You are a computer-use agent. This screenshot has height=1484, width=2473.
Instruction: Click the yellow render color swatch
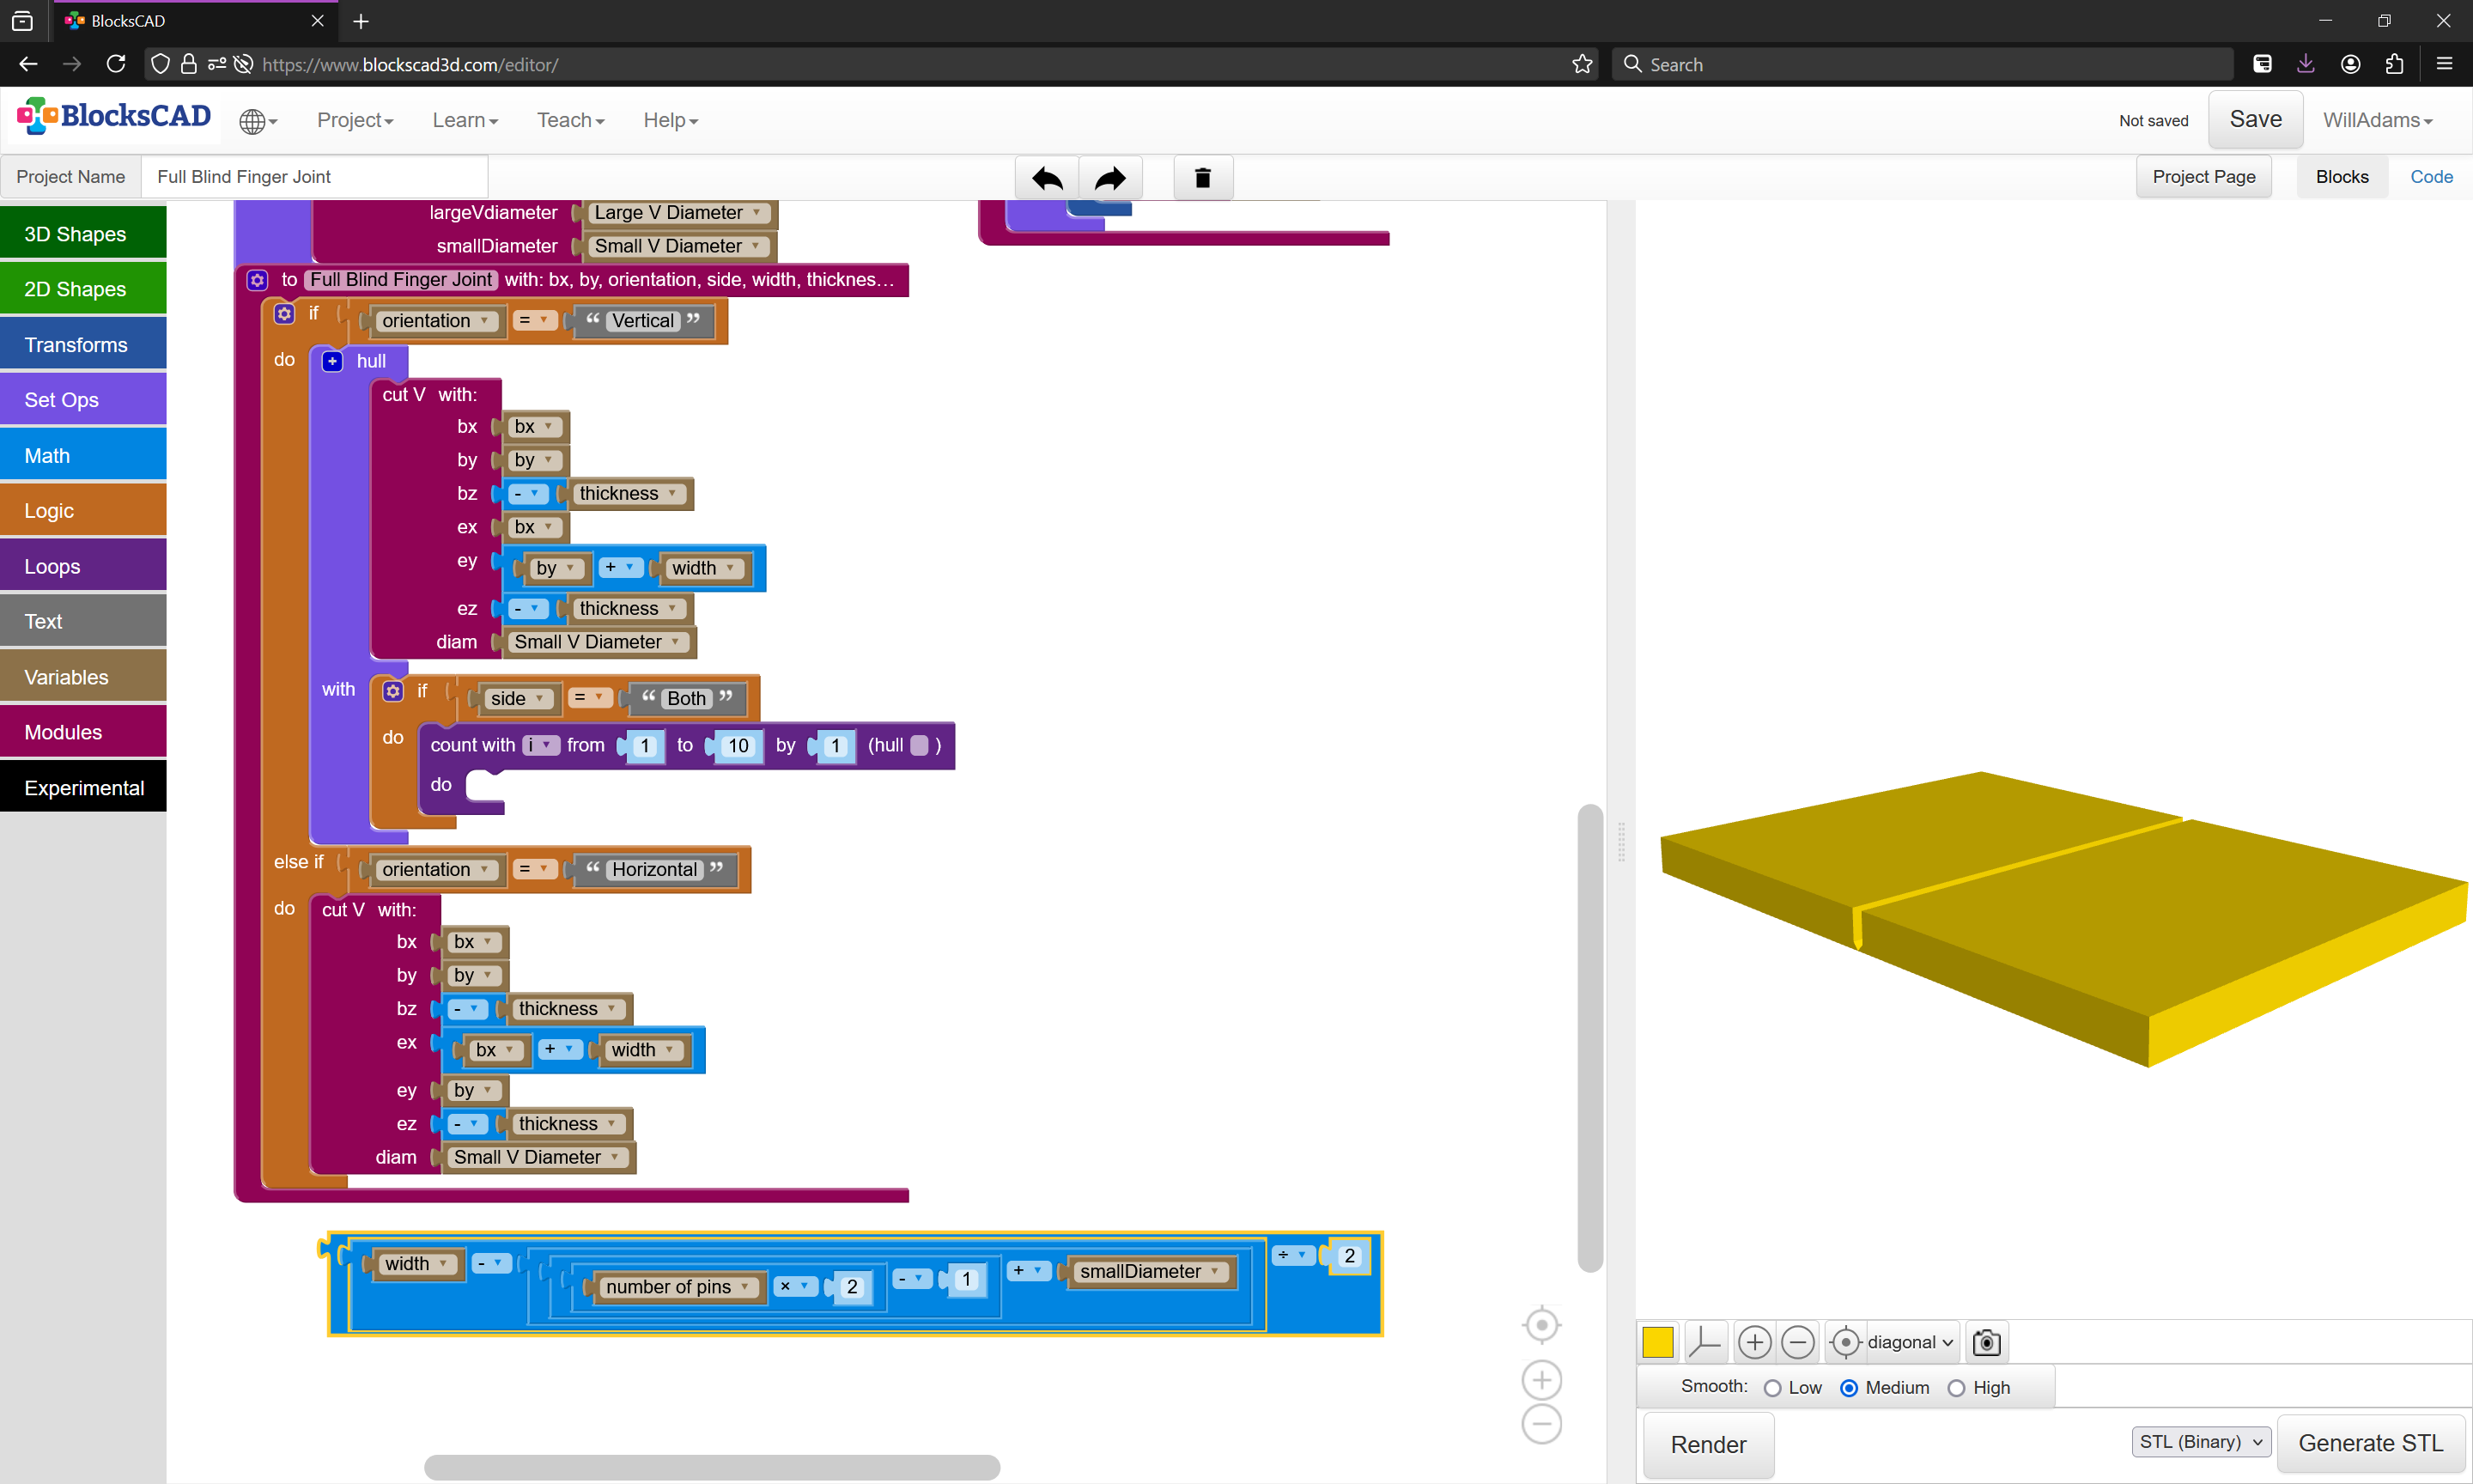[x=1658, y=1342]
